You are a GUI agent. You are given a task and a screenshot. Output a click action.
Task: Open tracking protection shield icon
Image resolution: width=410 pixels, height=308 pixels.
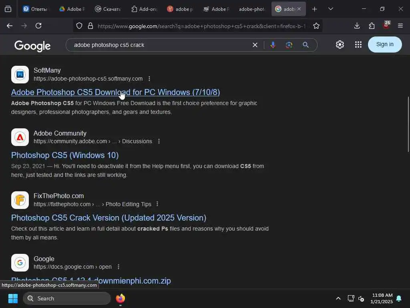tap(79, 26)
